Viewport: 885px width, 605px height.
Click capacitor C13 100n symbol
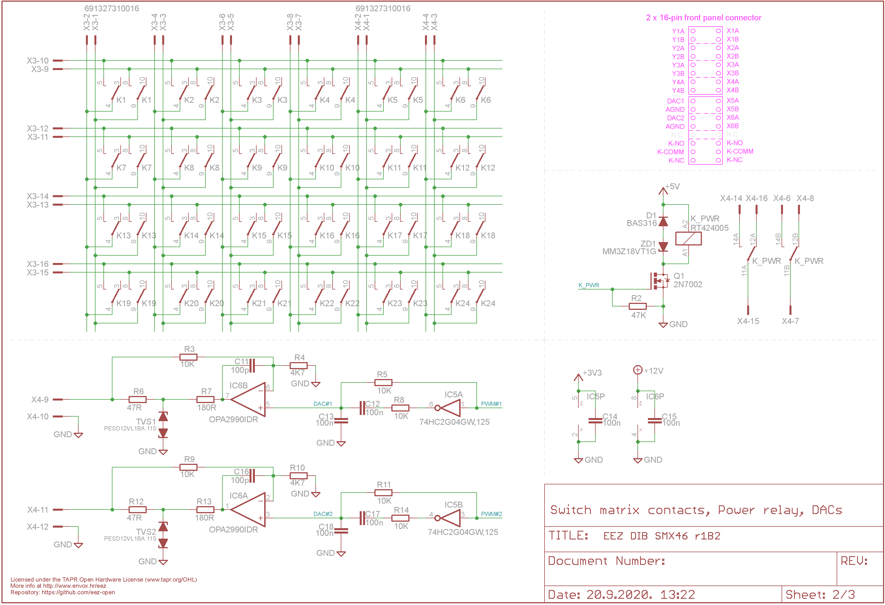pos(341,420)
